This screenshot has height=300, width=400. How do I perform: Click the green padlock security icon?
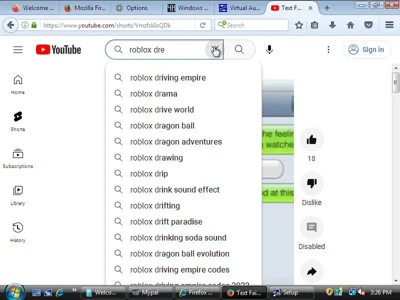[x=34, y=25]
